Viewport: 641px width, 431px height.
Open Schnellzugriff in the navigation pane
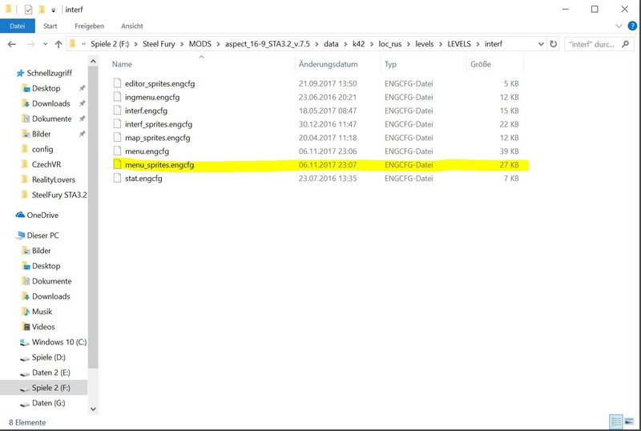point(49,73)
